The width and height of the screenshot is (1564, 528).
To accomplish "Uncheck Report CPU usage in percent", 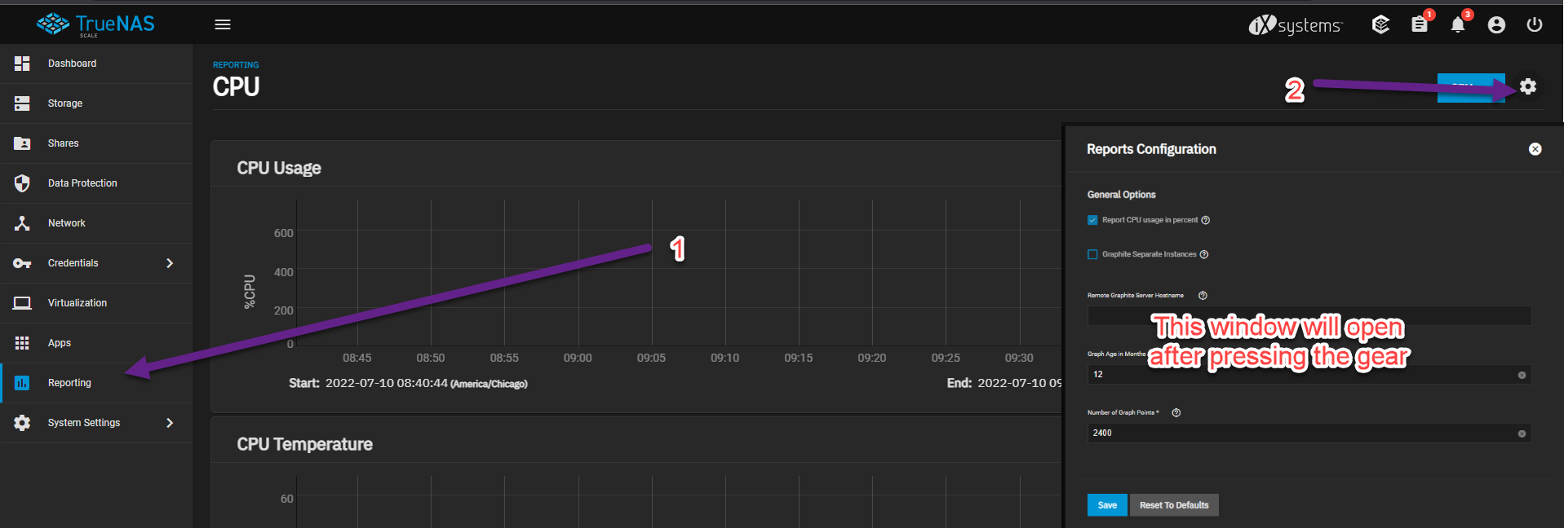I will pos(1092,220).
